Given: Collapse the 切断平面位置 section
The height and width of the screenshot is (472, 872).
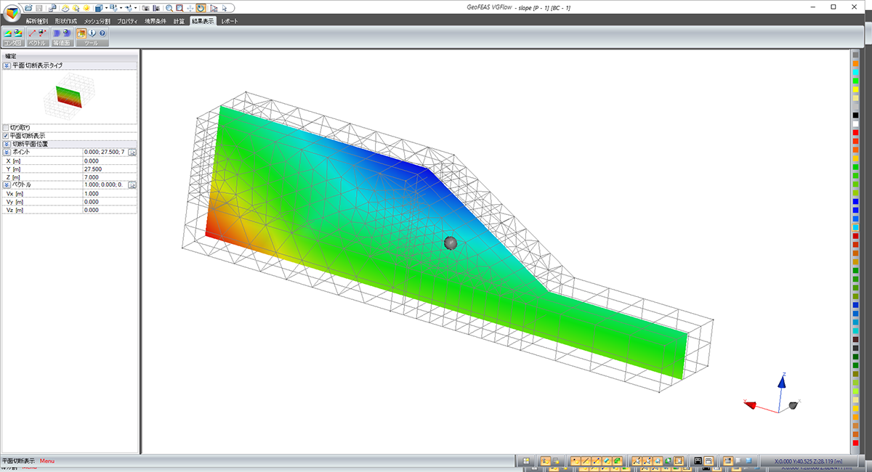Looking at the screenshot, I should 7,144.
